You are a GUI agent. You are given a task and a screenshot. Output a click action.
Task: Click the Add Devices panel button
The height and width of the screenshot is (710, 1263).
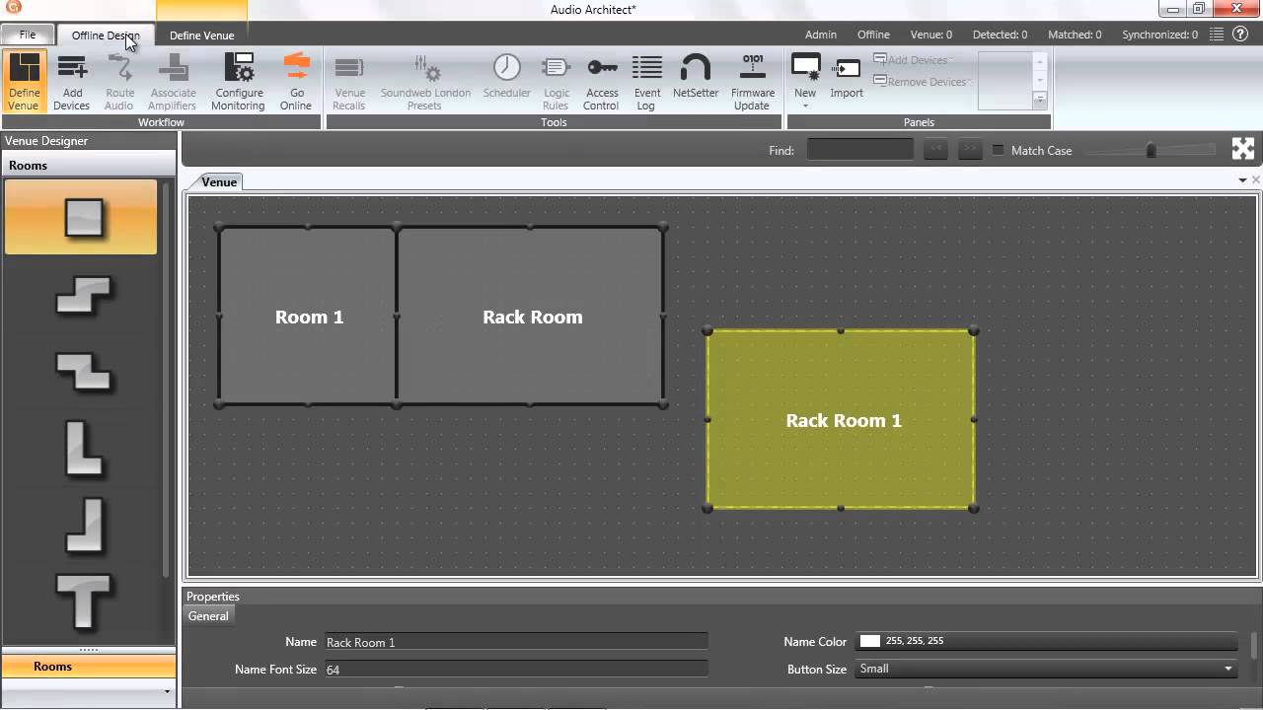(911, 60)
